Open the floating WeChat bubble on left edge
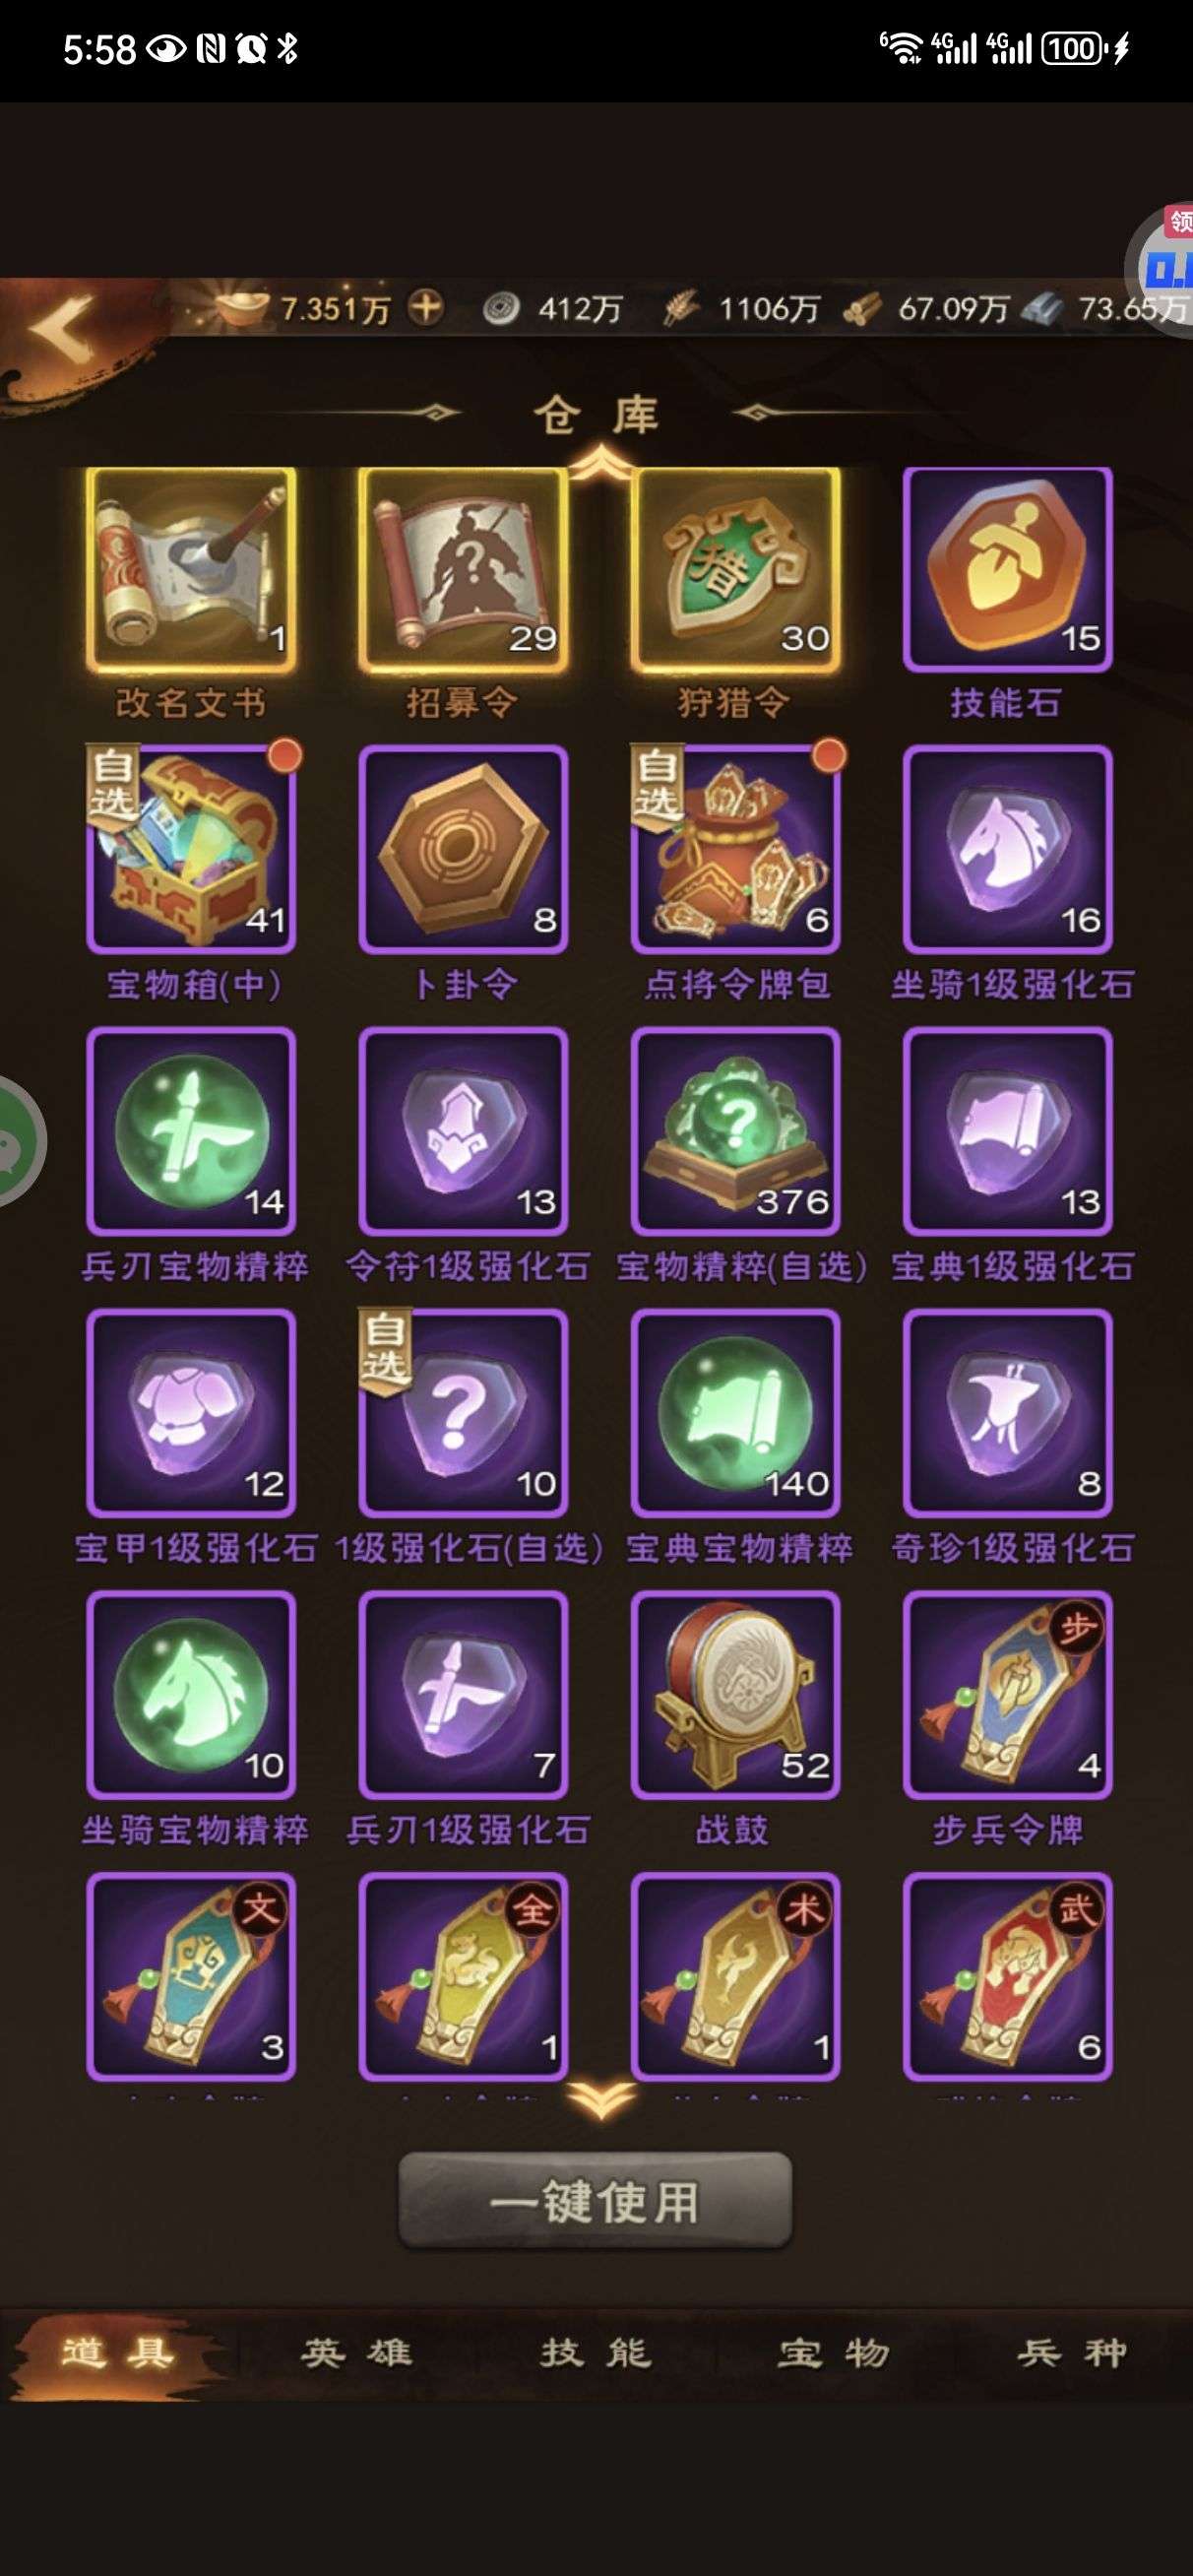Image resolution: width=1193 pixels, height=2576 pixels. point(18,1142)
